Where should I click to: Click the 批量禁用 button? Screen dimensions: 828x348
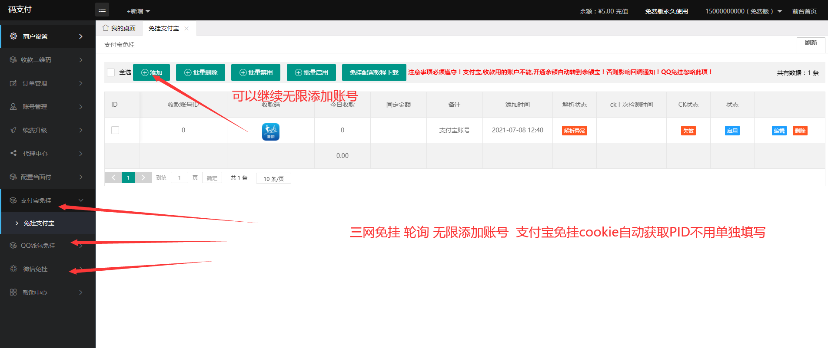[x=256, y=72]
